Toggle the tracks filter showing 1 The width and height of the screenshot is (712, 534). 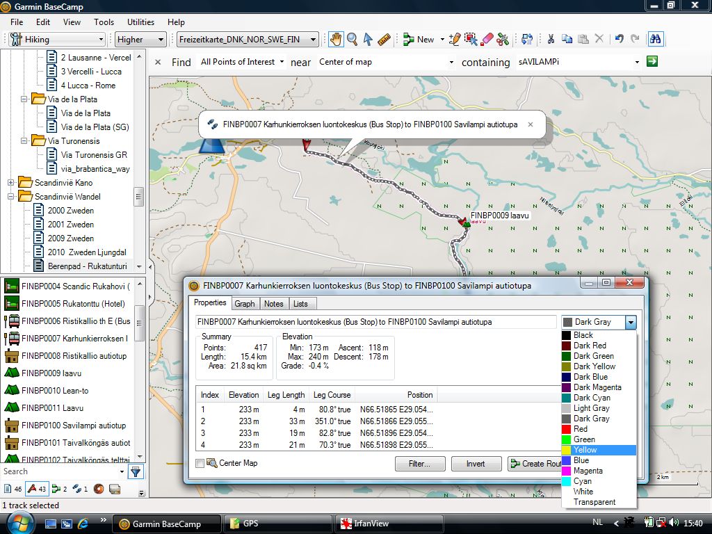[x=80, y=489]
